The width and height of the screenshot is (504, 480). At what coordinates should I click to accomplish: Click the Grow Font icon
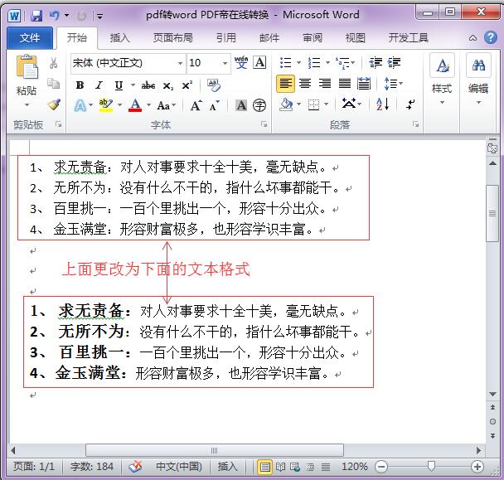[x=196, y=105]
